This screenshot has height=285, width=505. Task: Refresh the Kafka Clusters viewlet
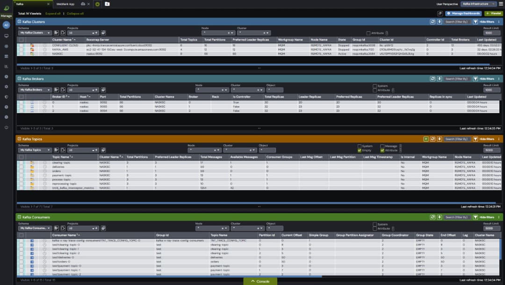pyautogui.click(x=433, y=21)
